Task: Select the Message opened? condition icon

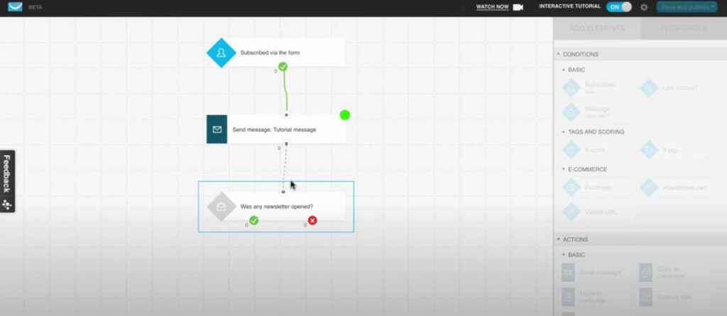Action: point(572,112)
